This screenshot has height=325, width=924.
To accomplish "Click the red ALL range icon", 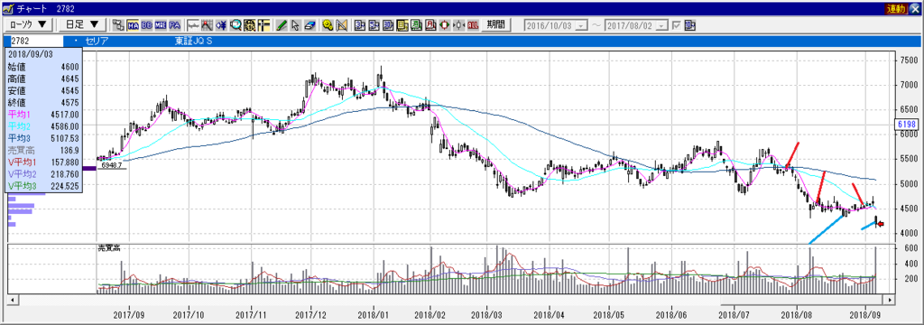I will point(473,24).
